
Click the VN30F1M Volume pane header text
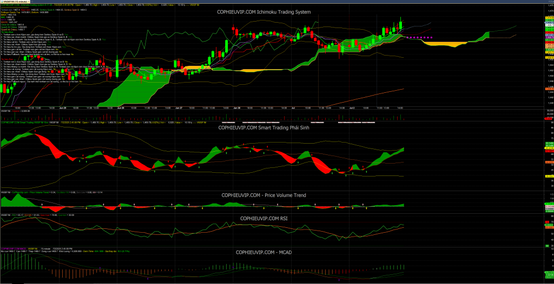(x=15, y=111)
